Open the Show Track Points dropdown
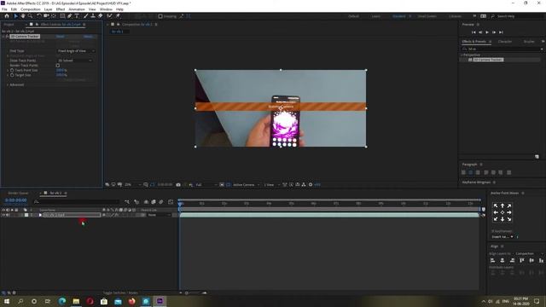The width and height of the screenshot is (546, 307). [x=75, y=61]
